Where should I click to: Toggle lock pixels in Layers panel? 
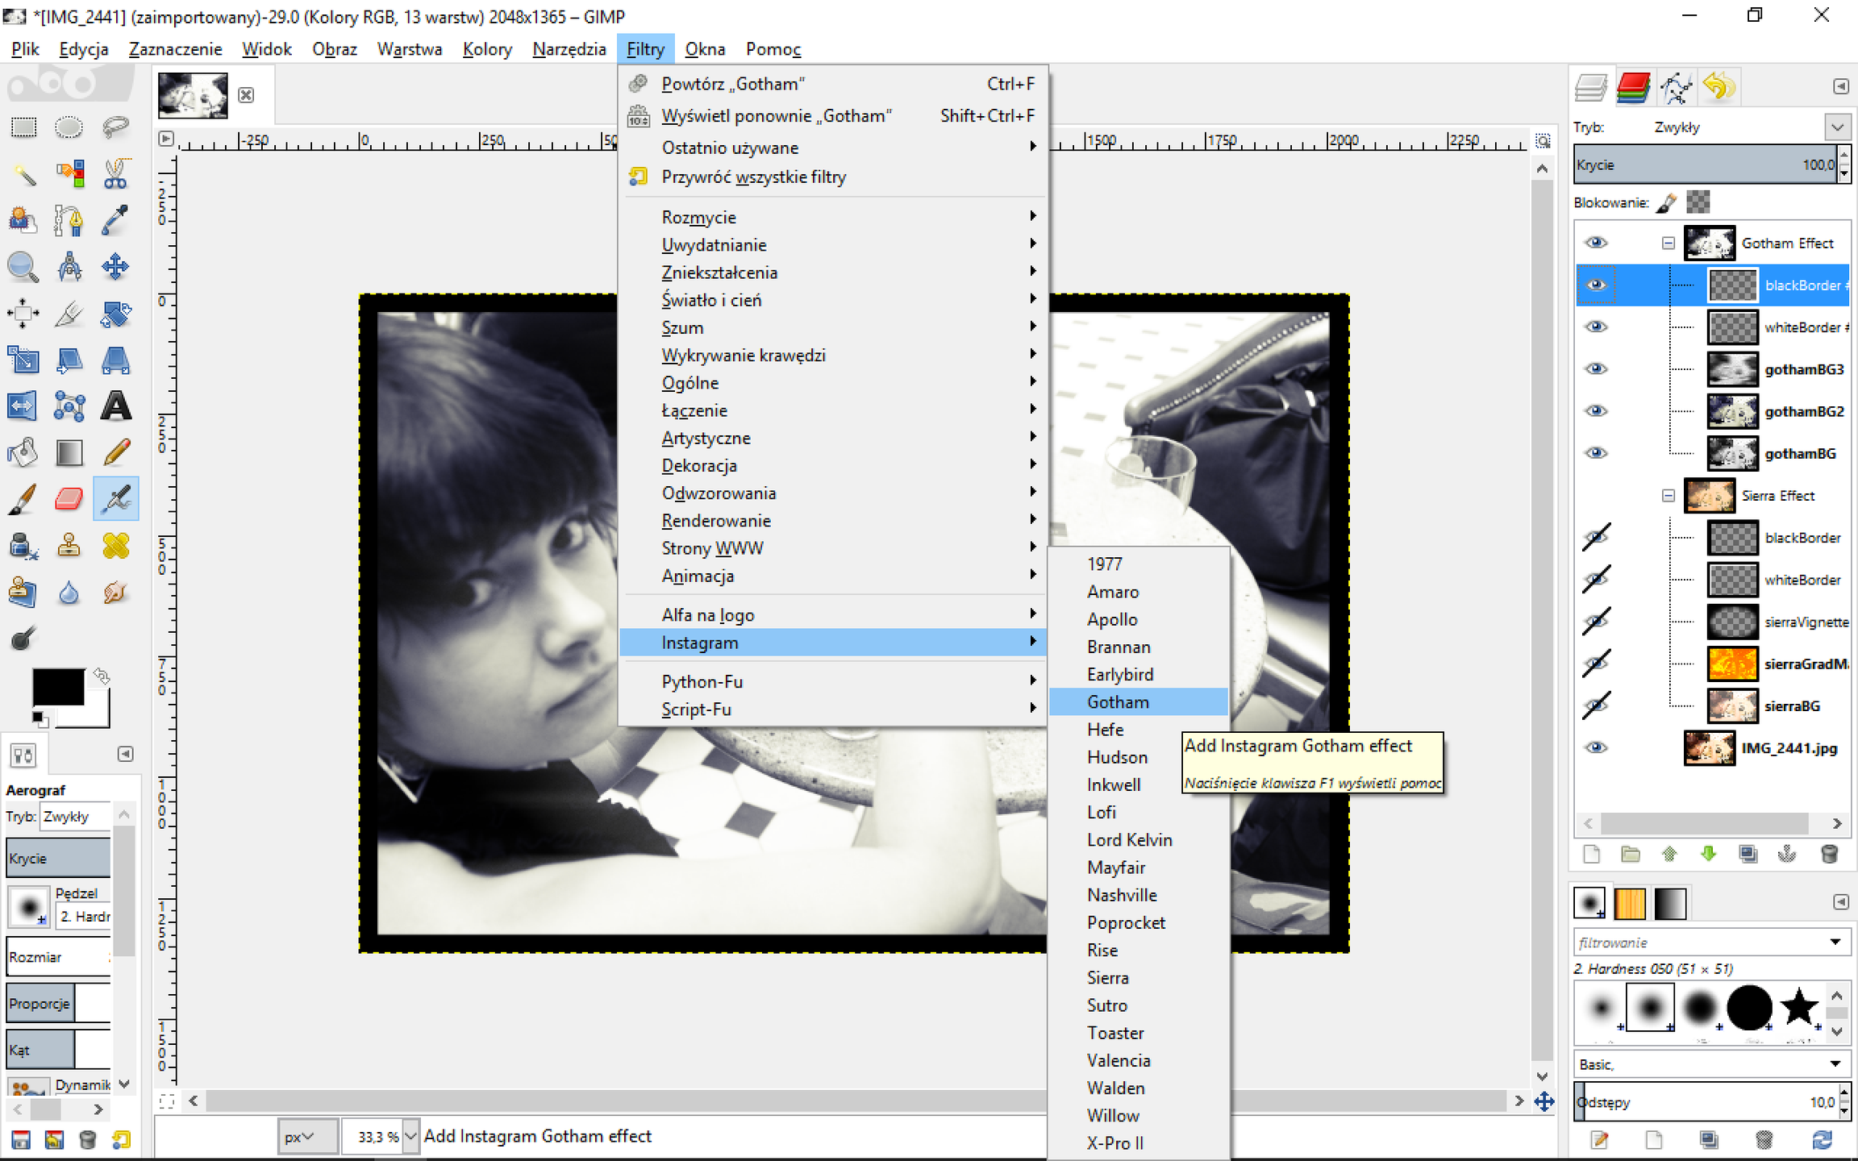1666,202
